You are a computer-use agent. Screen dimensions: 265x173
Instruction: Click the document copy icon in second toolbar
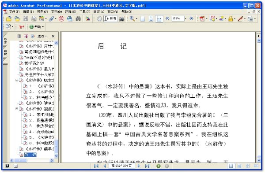click(x=8, y=26)
